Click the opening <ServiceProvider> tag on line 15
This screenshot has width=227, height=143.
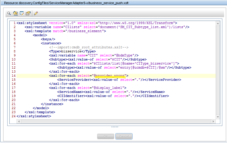click(75, 80)
